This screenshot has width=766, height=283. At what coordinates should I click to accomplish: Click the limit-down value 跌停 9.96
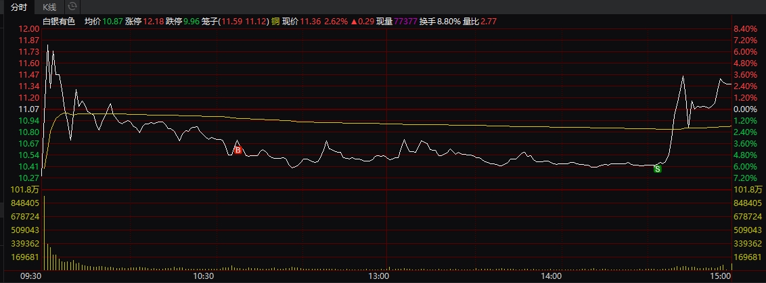[x=183, y=22]
